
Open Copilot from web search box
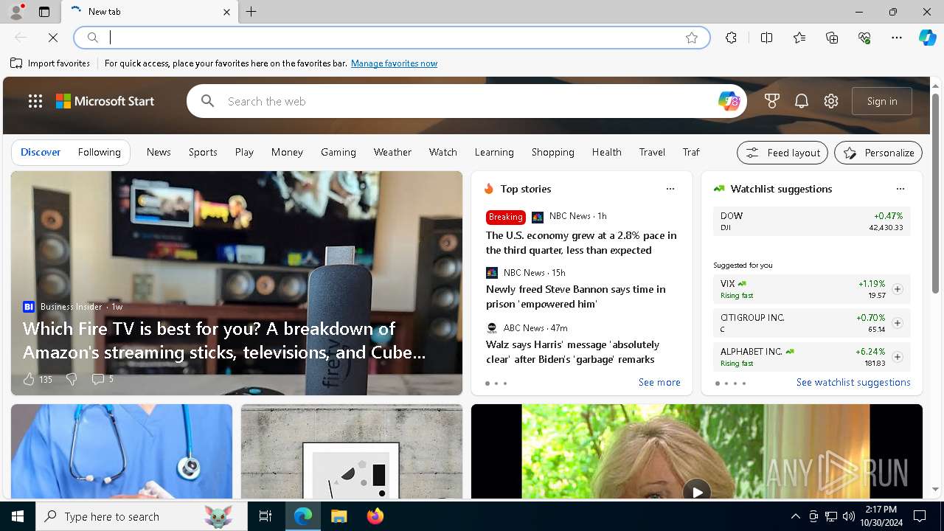729,101
